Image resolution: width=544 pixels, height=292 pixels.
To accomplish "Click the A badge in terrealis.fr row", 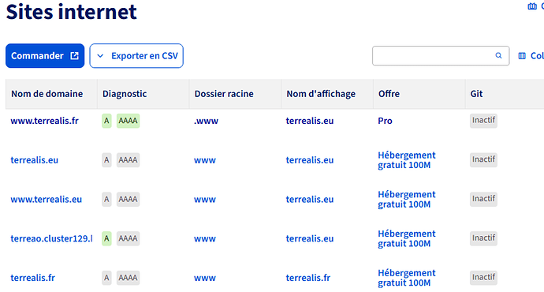I will [x=106, y=278].
